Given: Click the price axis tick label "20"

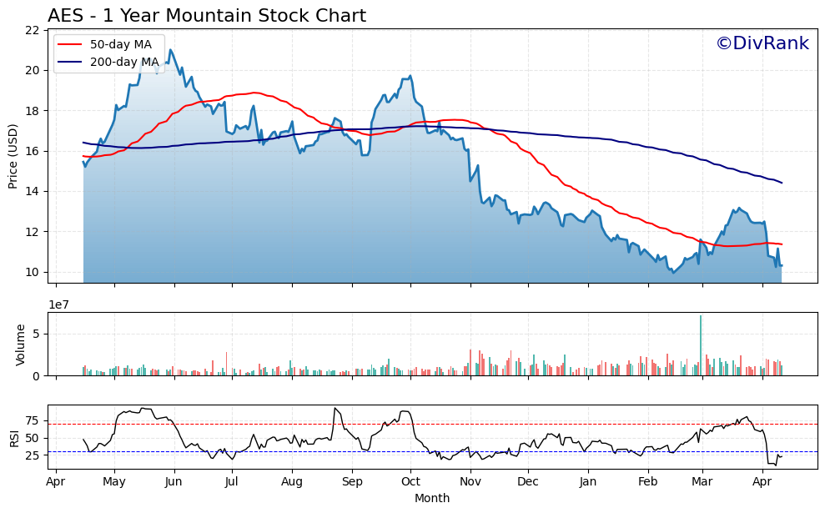Looking at the screenshot, I should 33,71.
